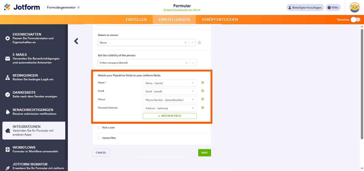Click the ADD NEW FIELD button
Image resolution: width=364 pixels, height=171 pixels.
point(169,116)
